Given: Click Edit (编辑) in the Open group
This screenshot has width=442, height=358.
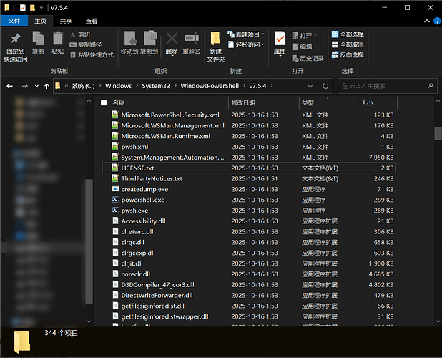Looking at the screenshot, I should [303, 47].
